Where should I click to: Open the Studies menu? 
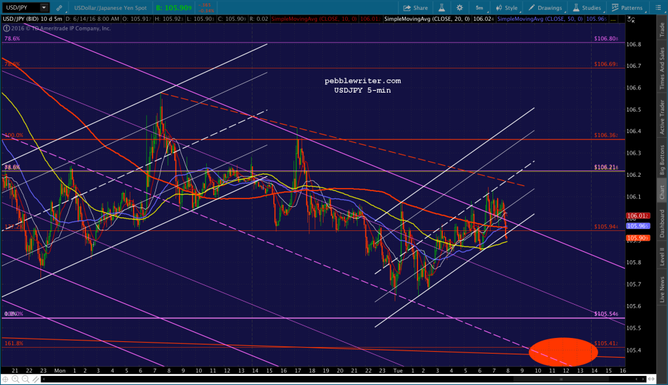click(x=587, y=8)
